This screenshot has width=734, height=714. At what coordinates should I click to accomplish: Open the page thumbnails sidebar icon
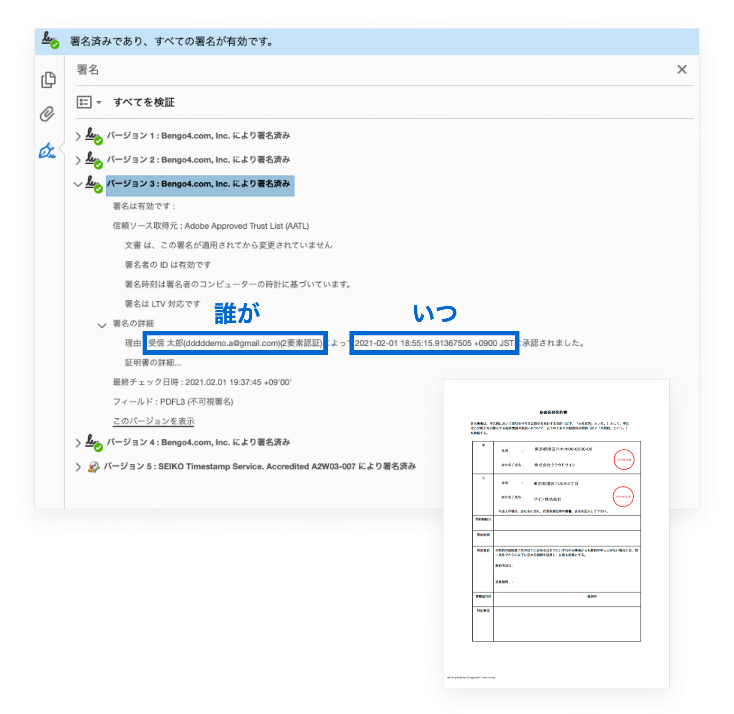pyautogui.click(x=48, y=80)
